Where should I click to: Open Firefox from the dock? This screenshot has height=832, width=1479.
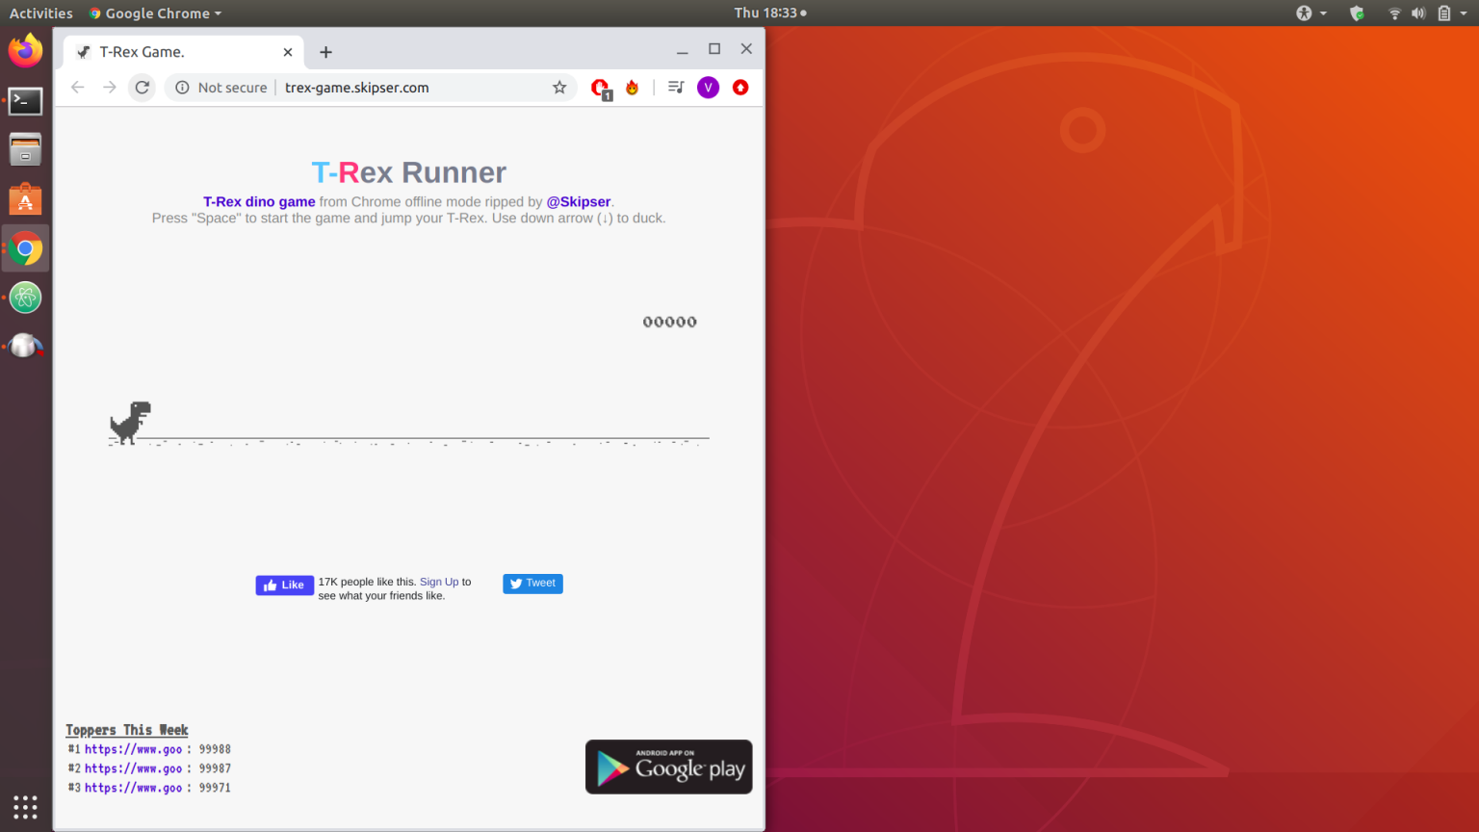[x=25, y=50]
